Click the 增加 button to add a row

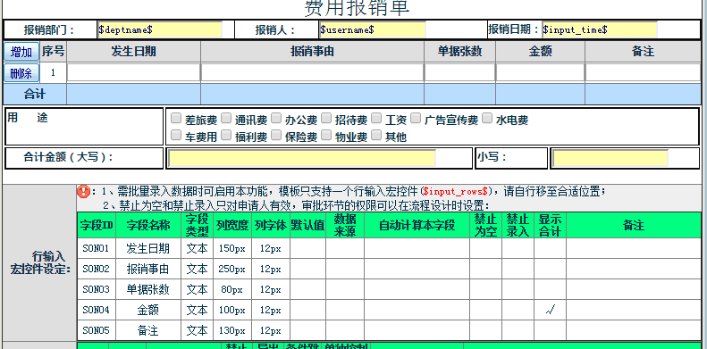pos(21,52)
